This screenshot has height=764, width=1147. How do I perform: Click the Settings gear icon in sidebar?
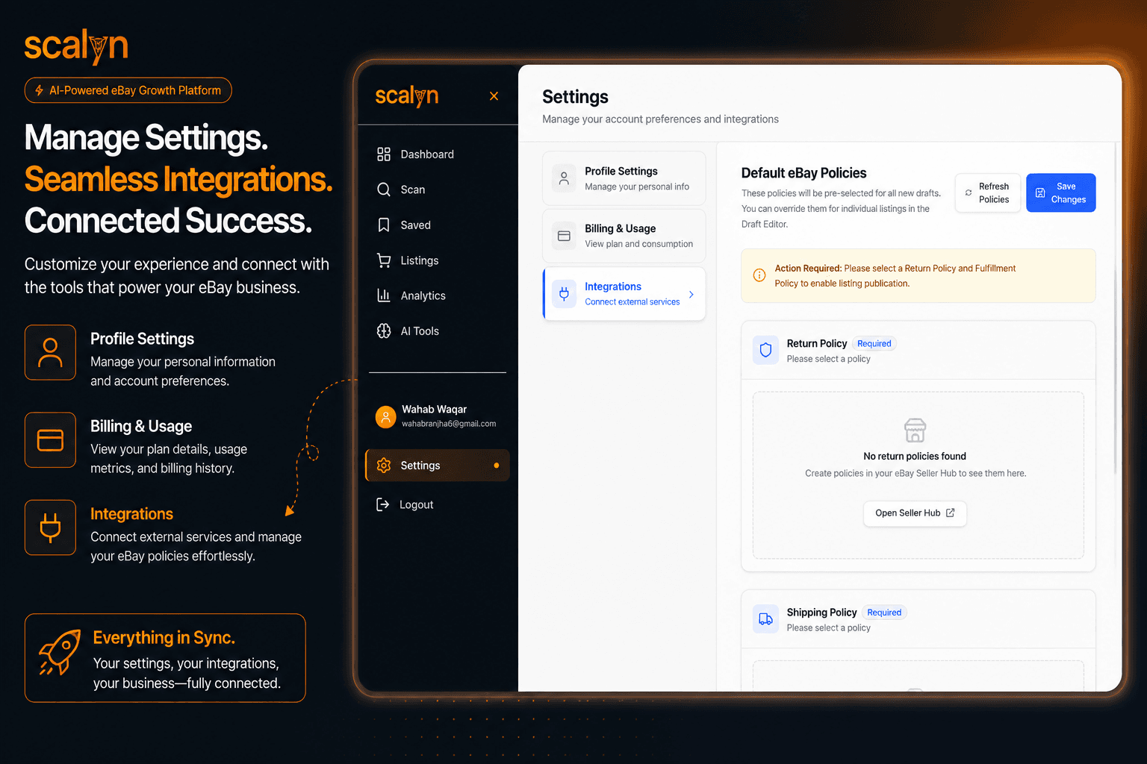(x=384, y=466)
